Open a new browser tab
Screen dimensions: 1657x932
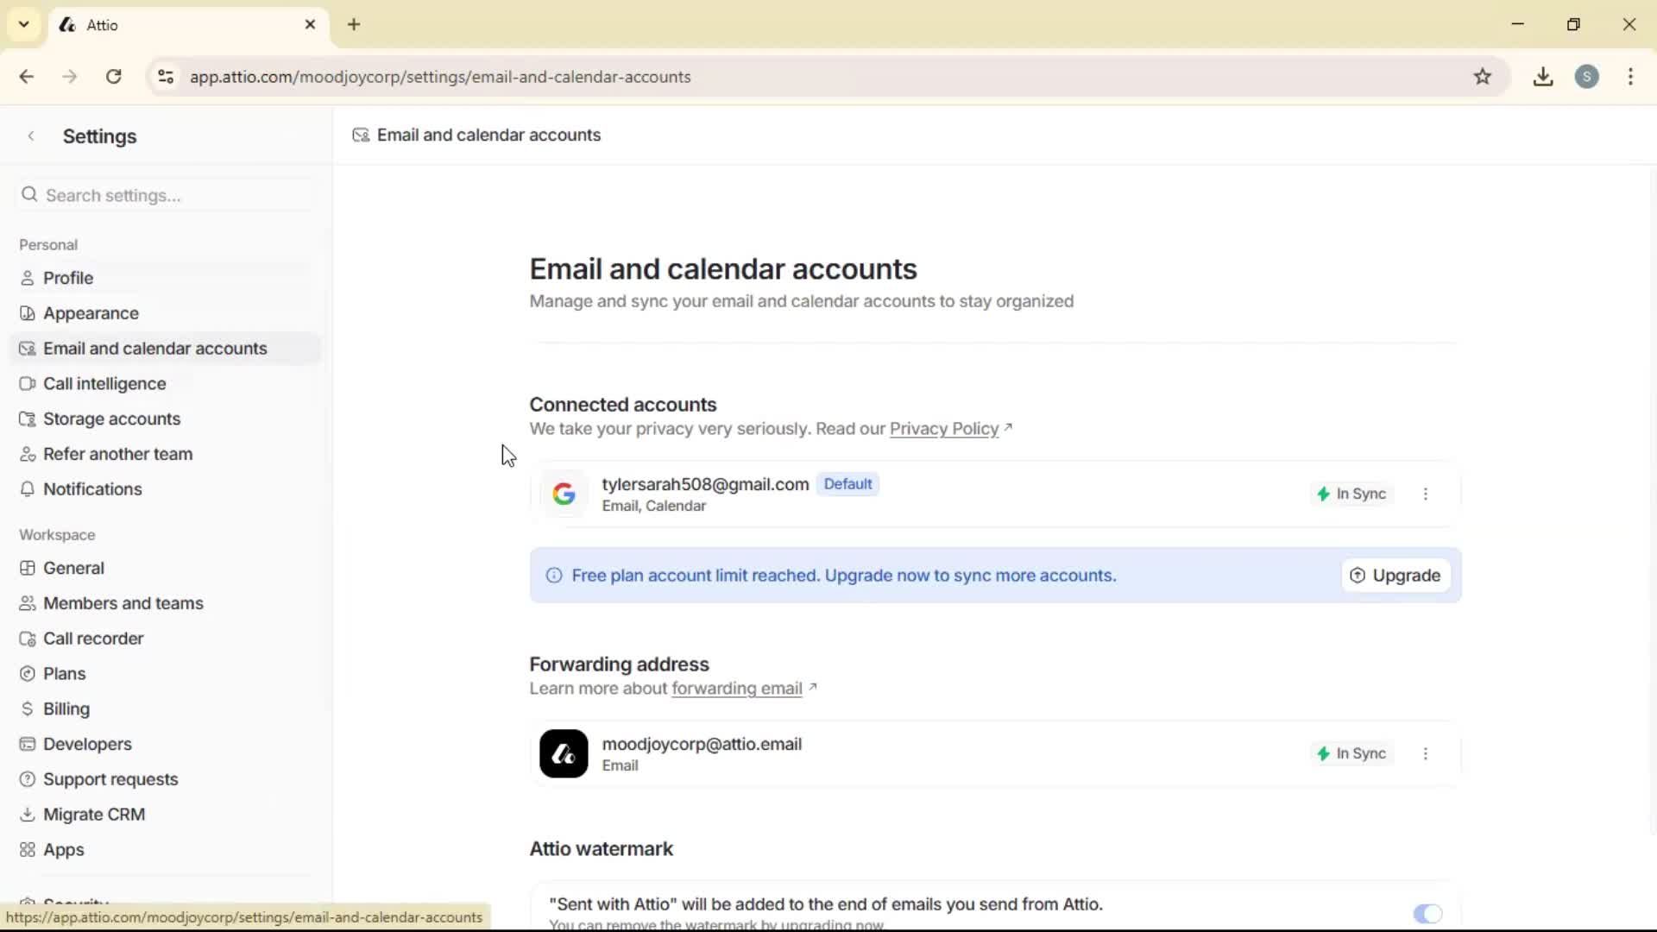point(354,24)
